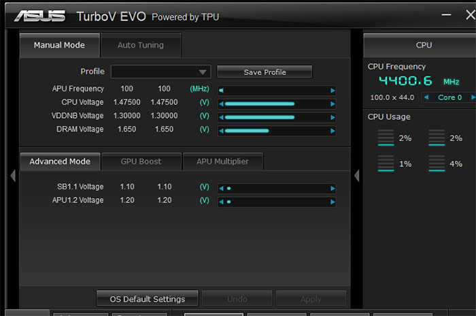476x316 pixels.
Task: Increase APU1.2 Voltage with right arrow
Action: (x=333, y=202)
